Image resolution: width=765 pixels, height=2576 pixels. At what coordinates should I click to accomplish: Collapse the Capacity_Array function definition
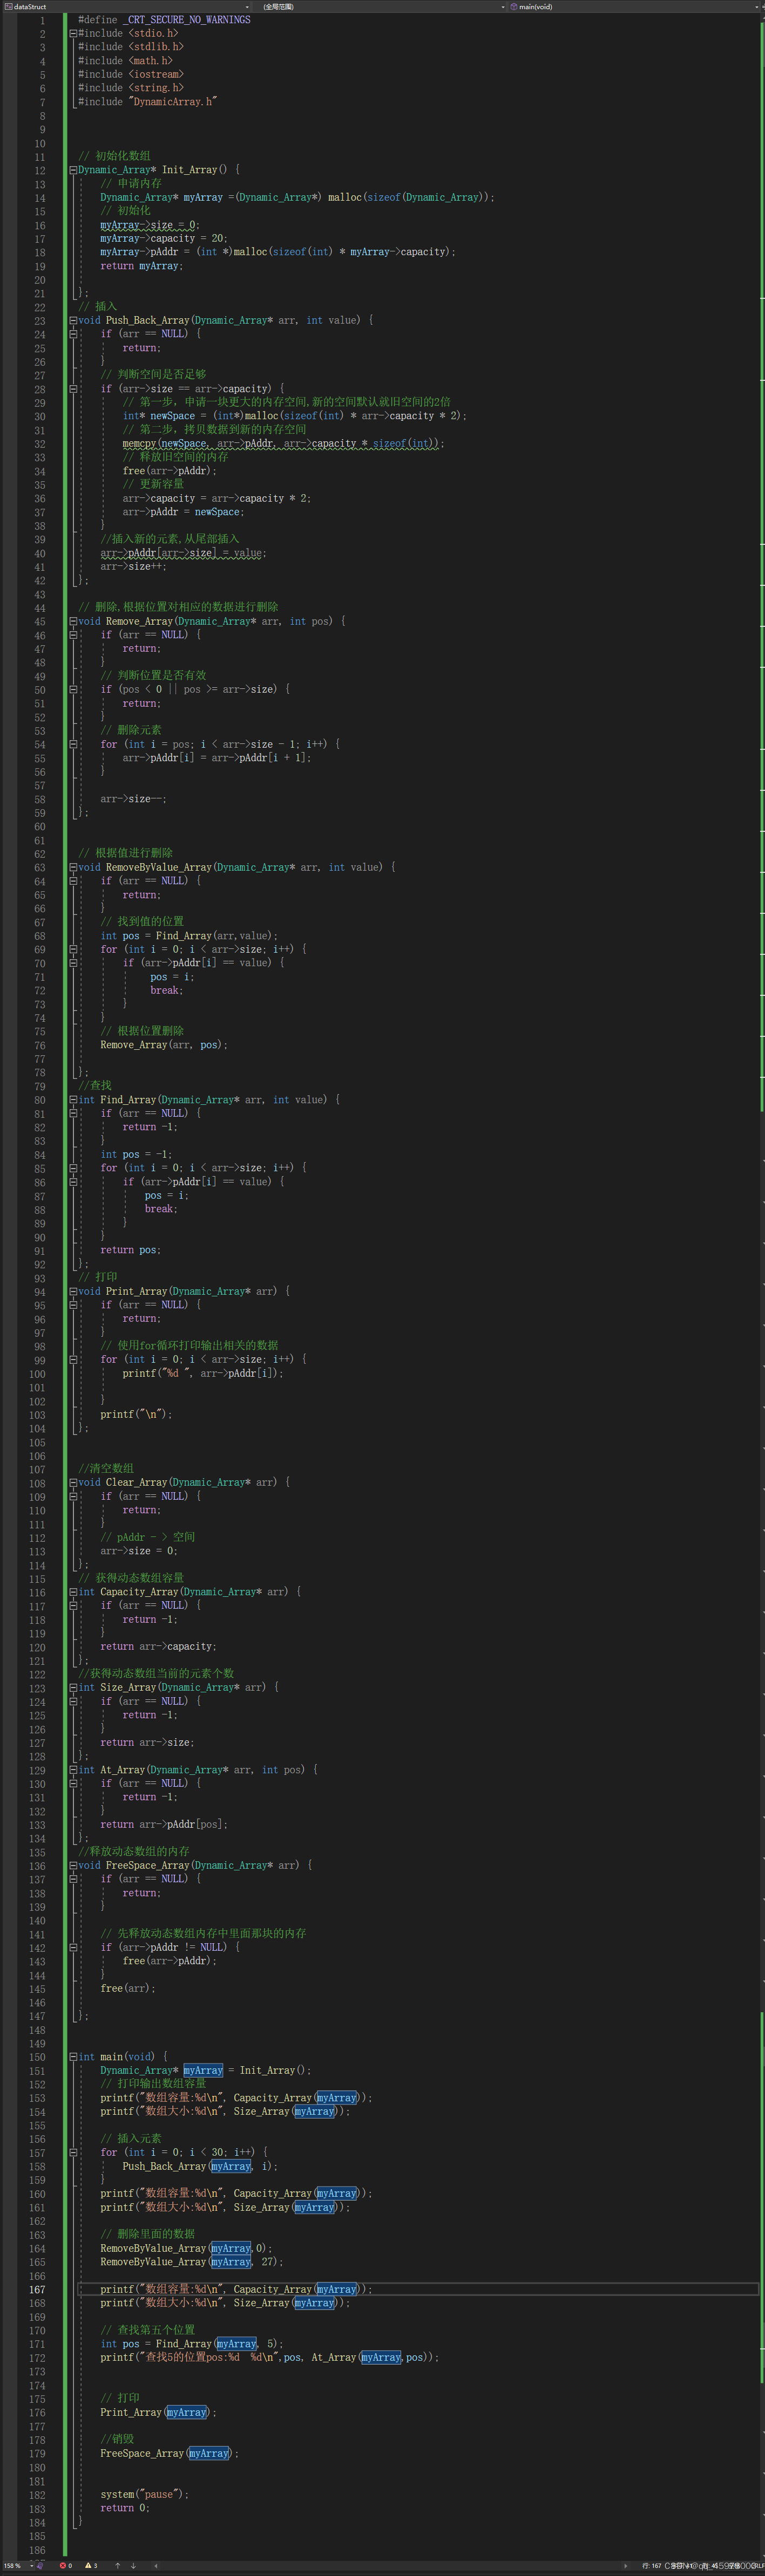coord(73,1592)
